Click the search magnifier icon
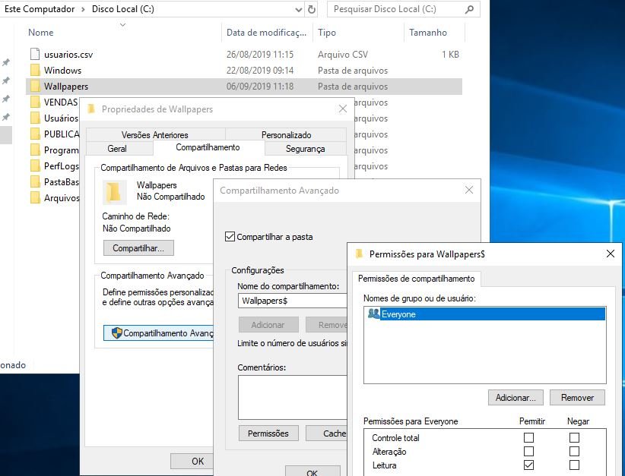Screen dimensions: 625x476 pos(470,9)
